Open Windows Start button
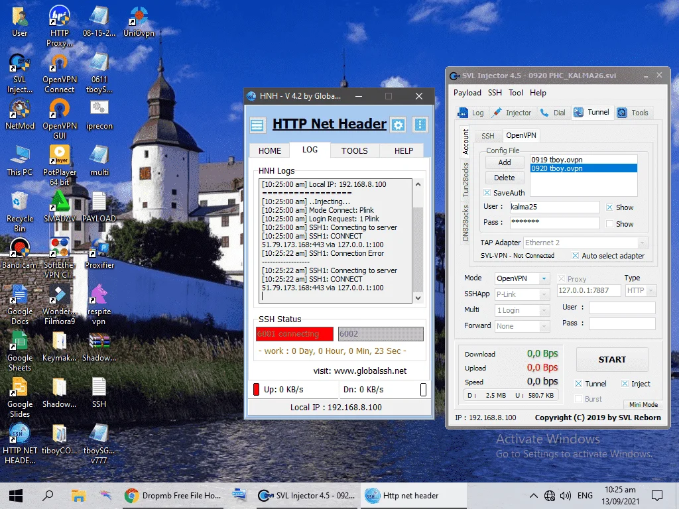 (16, 495)
